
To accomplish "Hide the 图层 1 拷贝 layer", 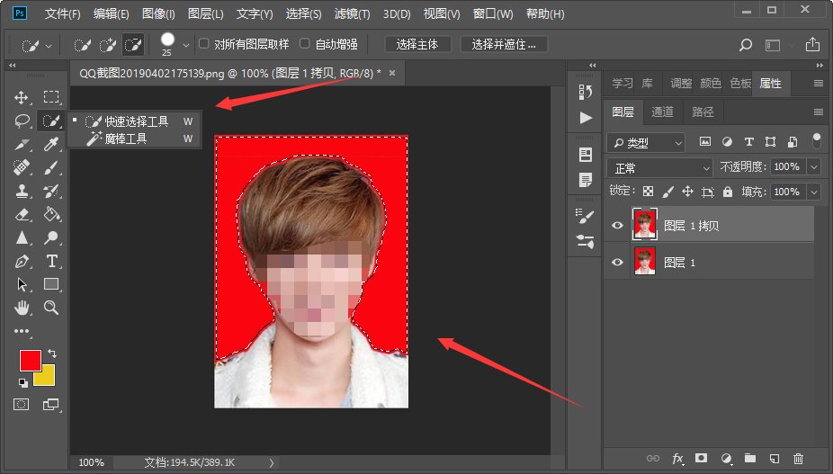I will pyautogui.click(x=617, y=226).
